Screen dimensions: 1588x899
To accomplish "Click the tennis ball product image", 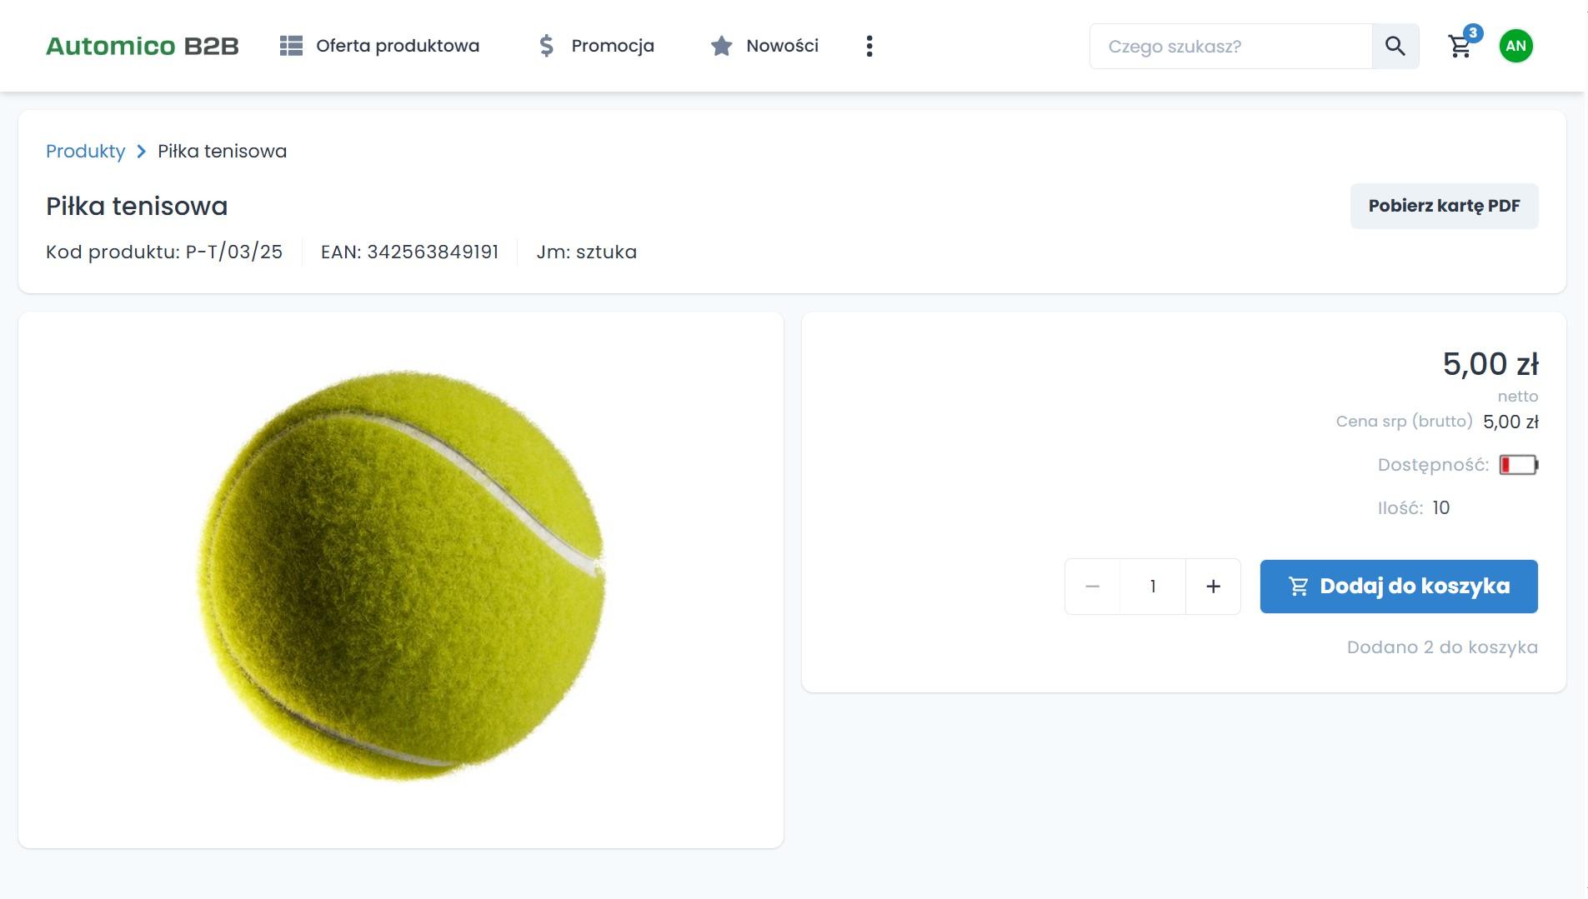I will pyautogui.click(x=401, y=575).
